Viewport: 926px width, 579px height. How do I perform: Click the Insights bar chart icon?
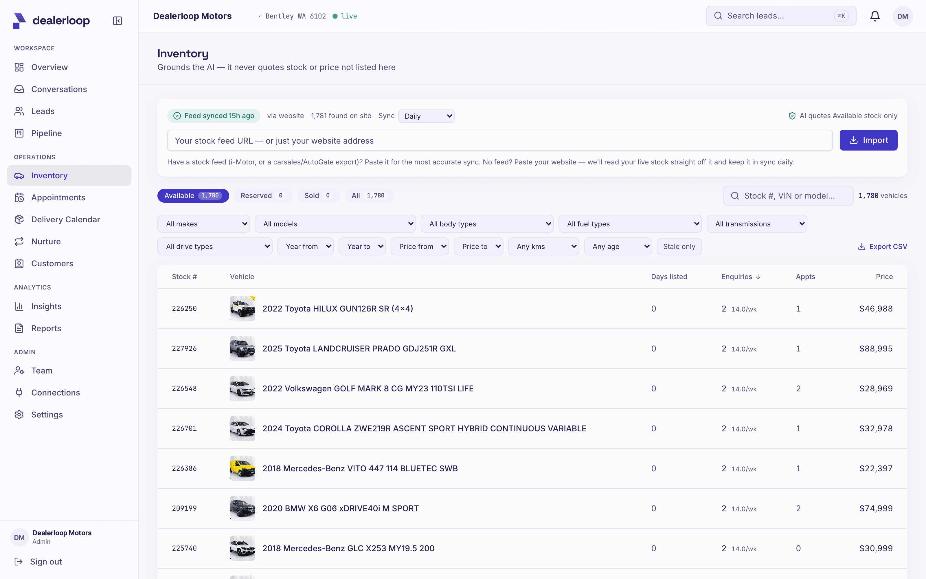19,306
